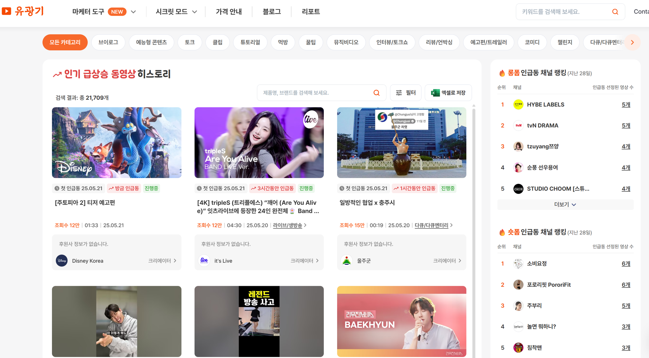This screenshot has width=649, height=358.
Task: Select 인터뷰/토크쇼 category tab
Action: pos(392,42)
